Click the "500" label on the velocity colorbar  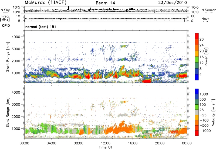click(x=203, y=99)
